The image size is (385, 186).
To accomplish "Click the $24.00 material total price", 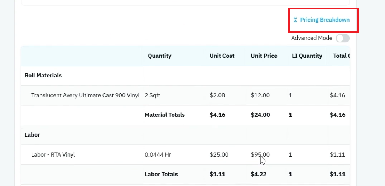I will pos(260,115).
